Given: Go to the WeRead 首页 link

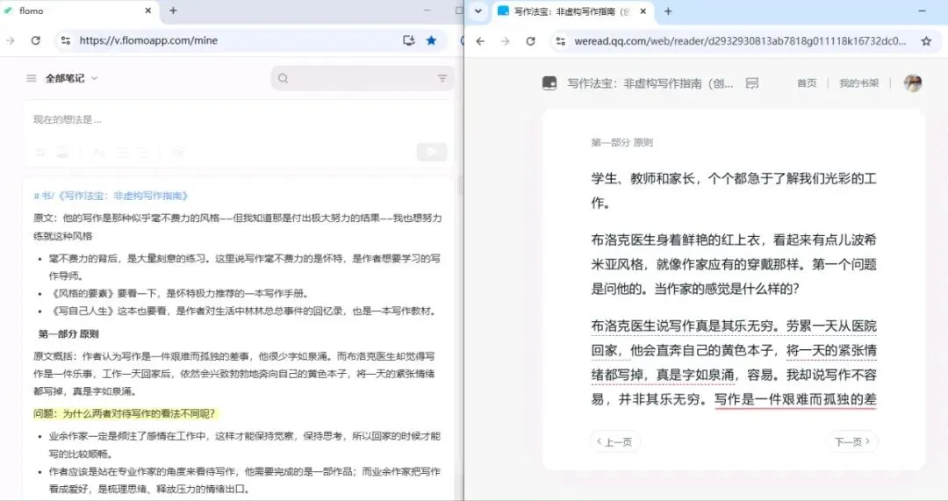Looking at the screenshot, I should [x=807, y=83].
